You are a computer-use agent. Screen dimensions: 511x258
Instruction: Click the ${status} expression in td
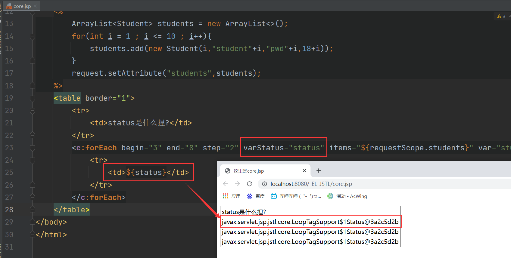146,172
